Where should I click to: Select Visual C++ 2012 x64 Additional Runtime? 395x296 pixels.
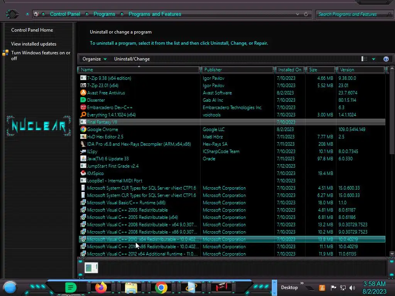tap(232, 254)
